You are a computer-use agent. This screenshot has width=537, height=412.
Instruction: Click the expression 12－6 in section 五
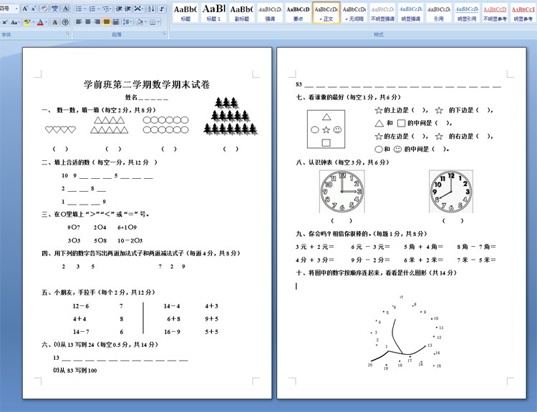pyautogui.click(x=81, y=306)
